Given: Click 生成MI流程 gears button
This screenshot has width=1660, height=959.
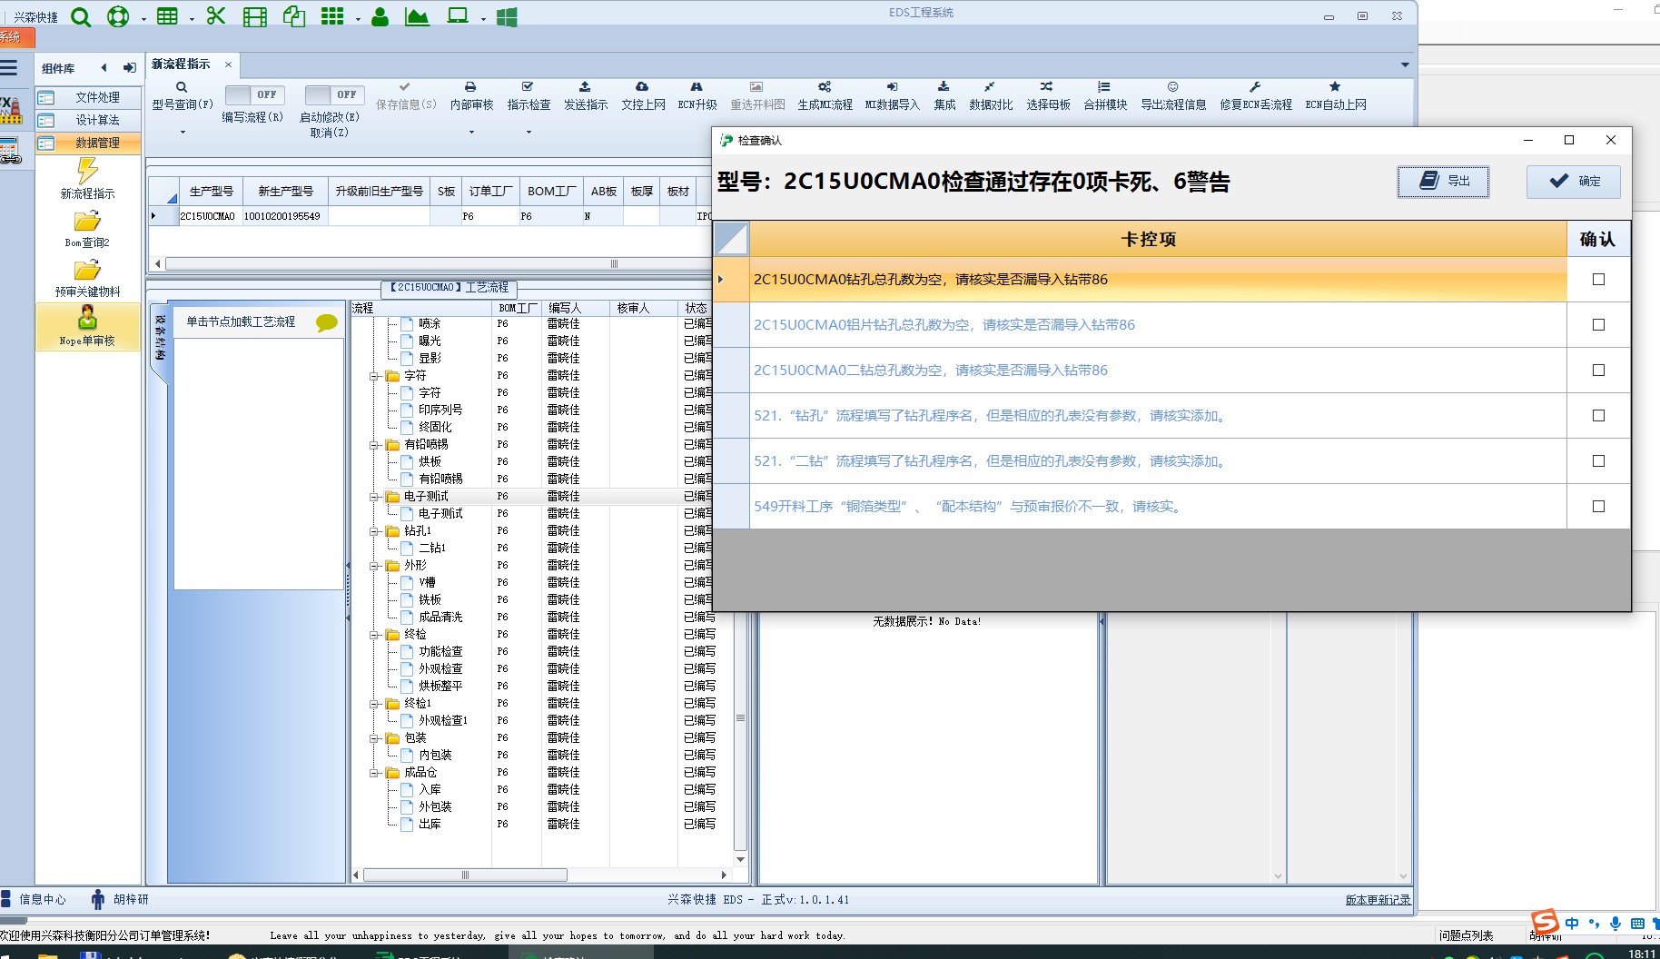Looking at the screenshot, I should coord(825,95).
